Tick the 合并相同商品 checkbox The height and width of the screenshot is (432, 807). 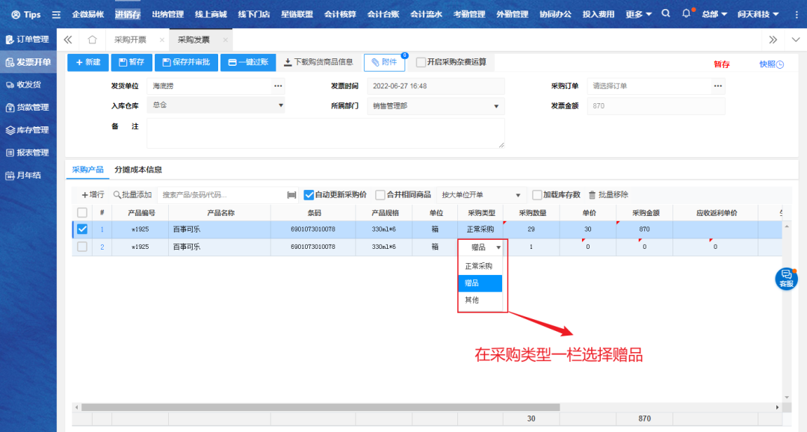[x=380, y=195]
